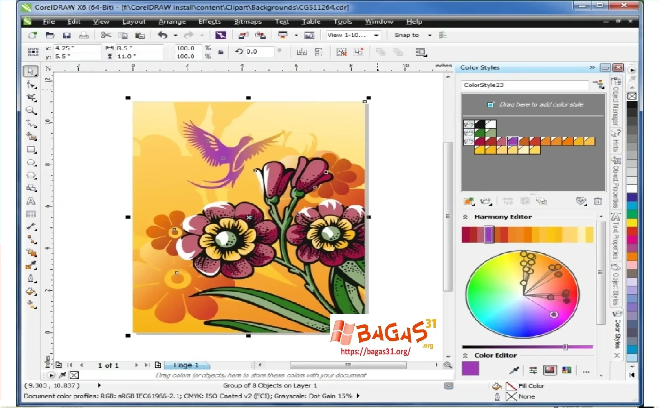Select the Ellipse tool
Image resolution: width=659 pixels, height=412 pixels.
[x=31, y=162]
